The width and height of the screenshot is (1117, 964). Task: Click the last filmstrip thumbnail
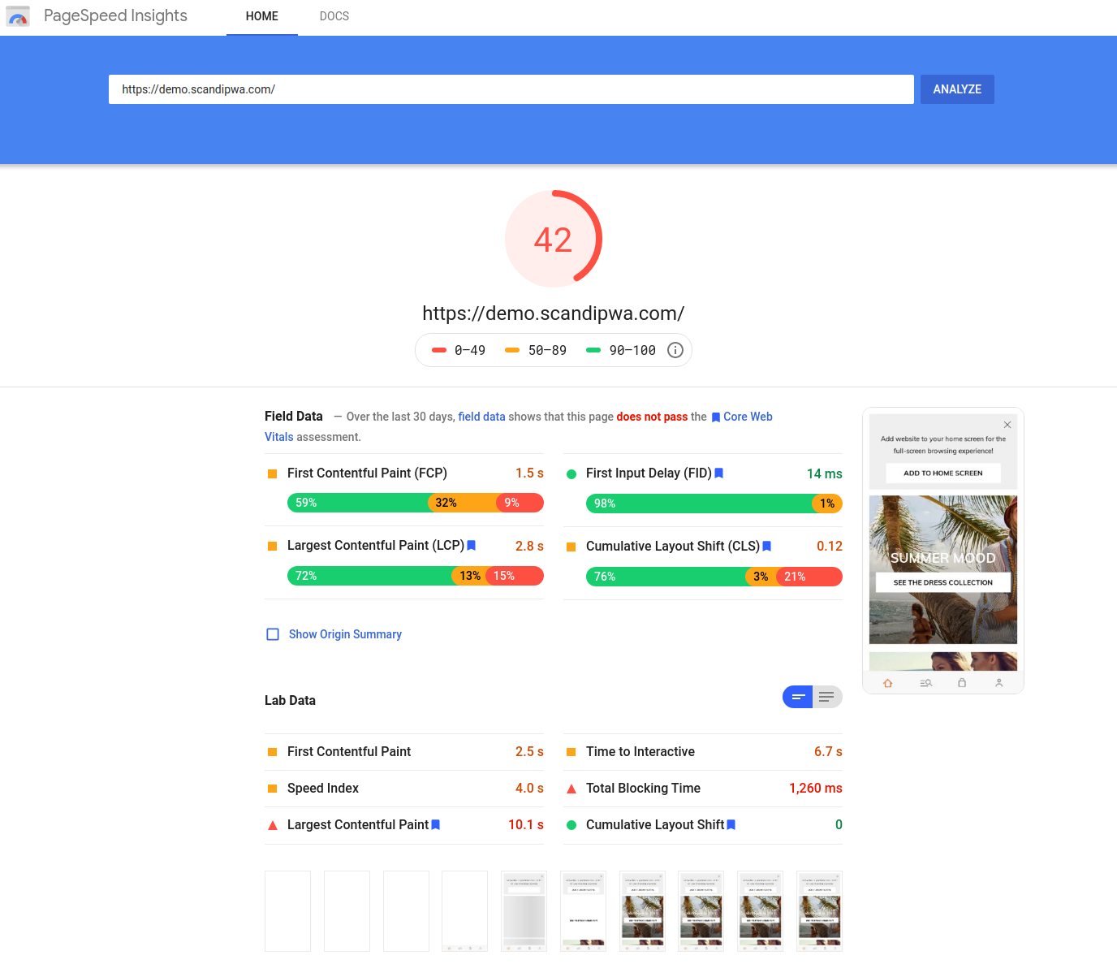[x=818, y=910]
